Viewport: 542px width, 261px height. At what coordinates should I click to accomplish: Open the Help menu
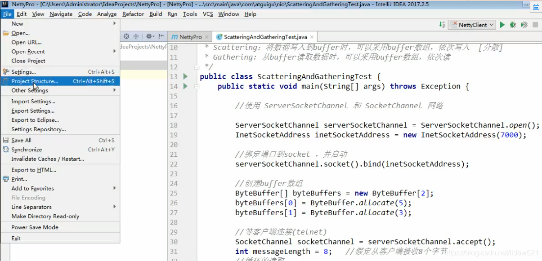[250, 14]
